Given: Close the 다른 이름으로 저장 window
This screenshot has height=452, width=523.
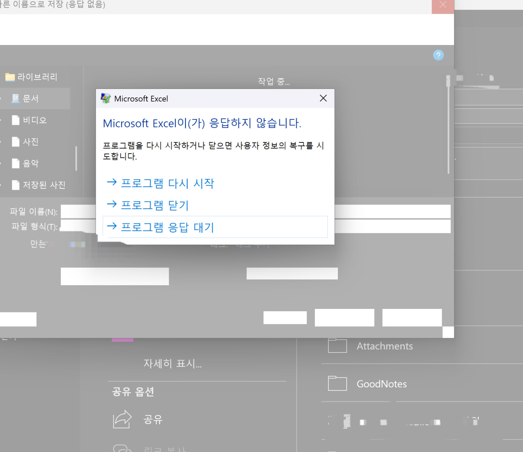Looking at the screenshot, I should (x=443, y=5).
